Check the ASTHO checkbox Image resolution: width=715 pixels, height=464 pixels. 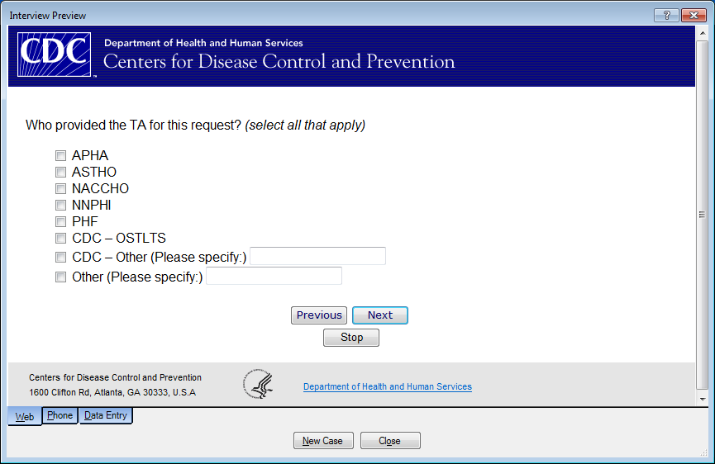tap(60, 172)
